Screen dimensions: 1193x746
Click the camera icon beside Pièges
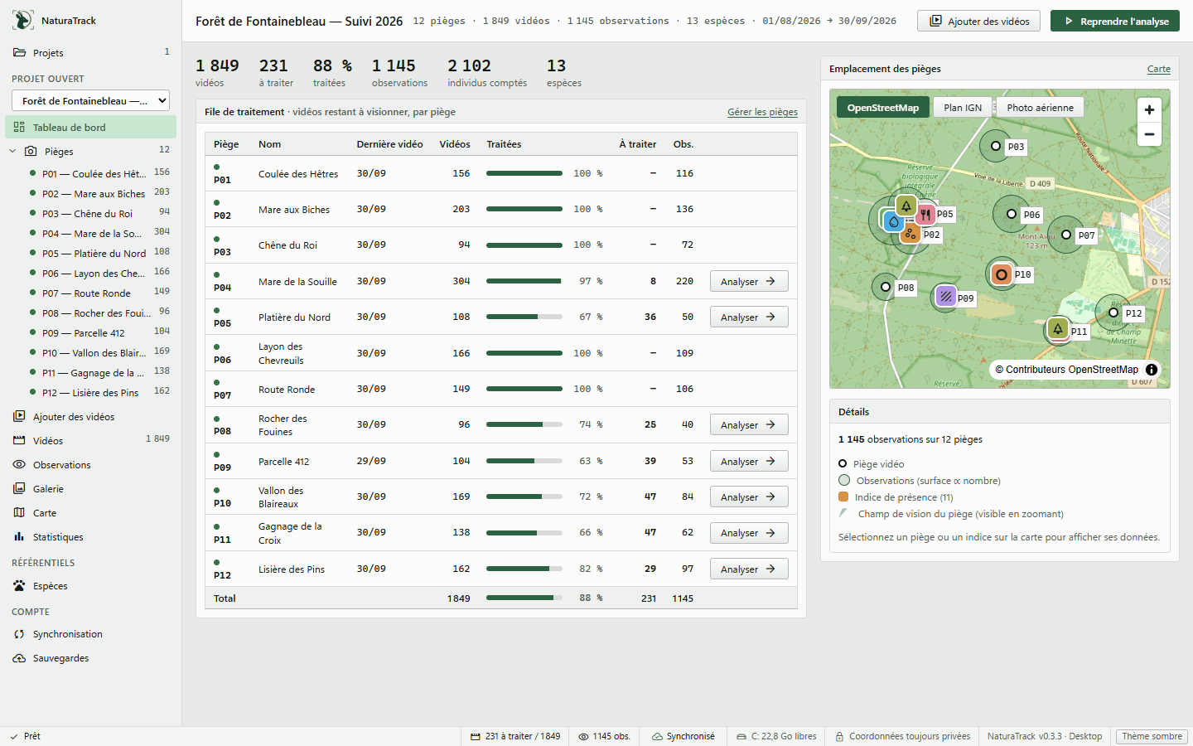click(x=31, y=152)
